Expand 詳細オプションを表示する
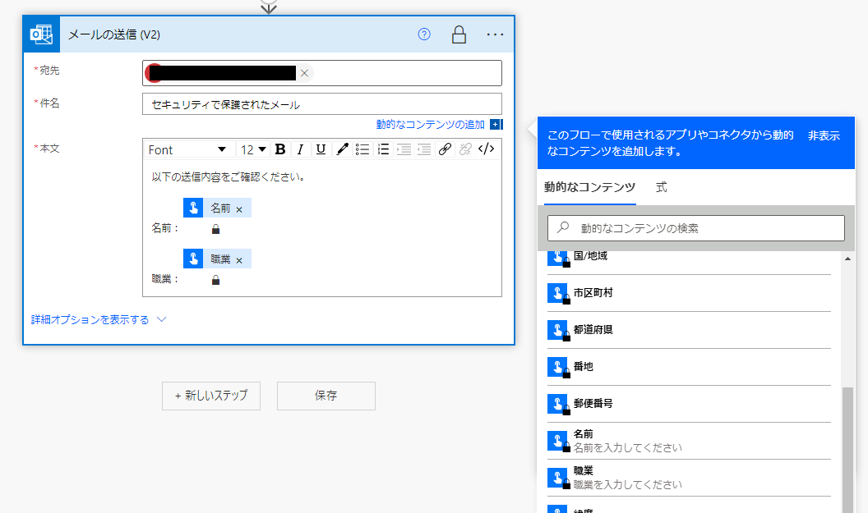Image resolution: width=868 pixels, height=513 pixels. click(99, 320)
